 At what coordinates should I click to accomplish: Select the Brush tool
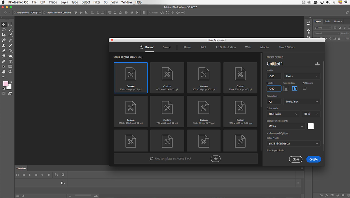(x=10, y=40)
